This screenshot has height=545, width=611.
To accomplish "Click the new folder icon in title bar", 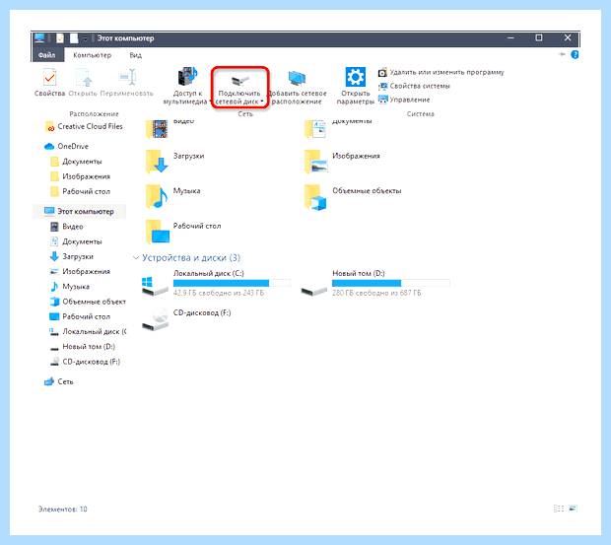I will click(74, 38).
